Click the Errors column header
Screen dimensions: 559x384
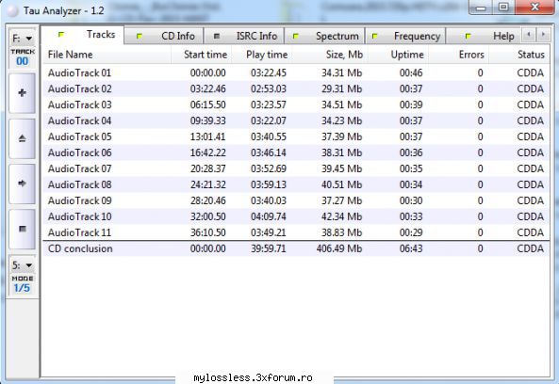[459, 55]
